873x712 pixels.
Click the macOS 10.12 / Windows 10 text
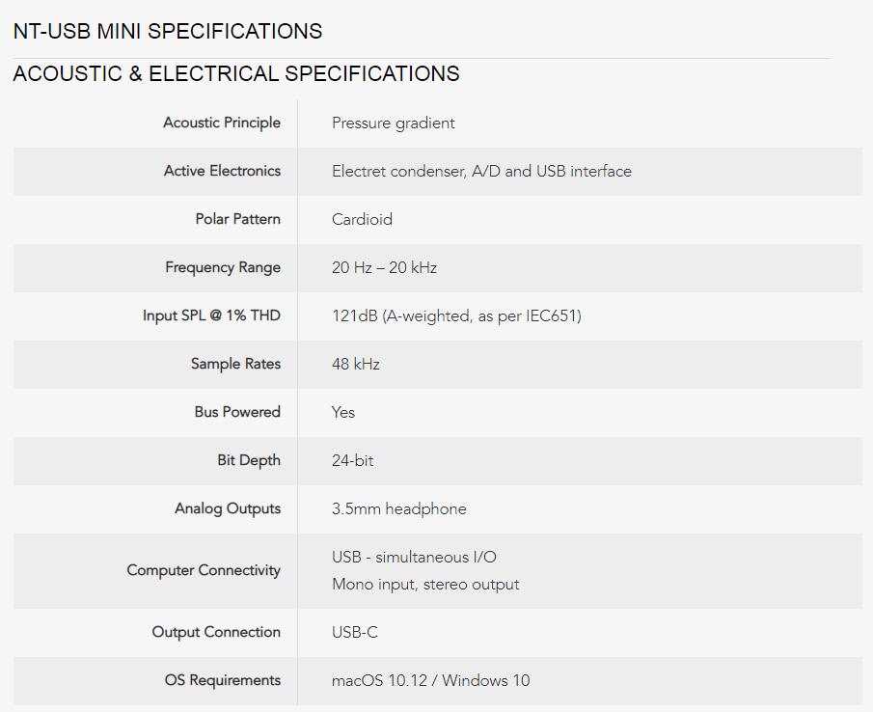[430, 680]
